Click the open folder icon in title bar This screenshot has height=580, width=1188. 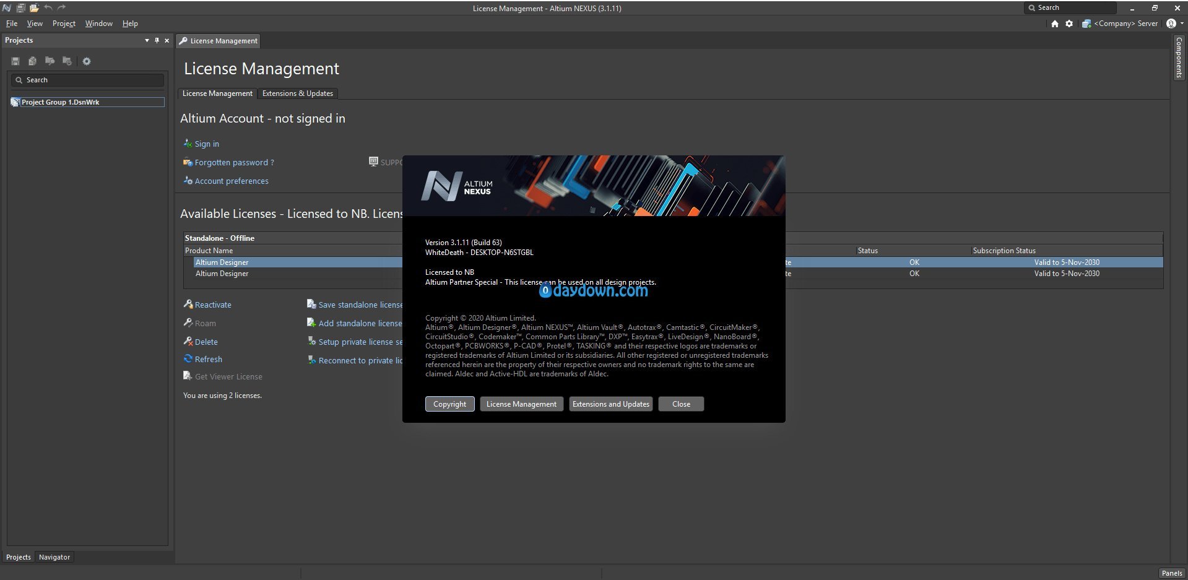pos(34,8)
